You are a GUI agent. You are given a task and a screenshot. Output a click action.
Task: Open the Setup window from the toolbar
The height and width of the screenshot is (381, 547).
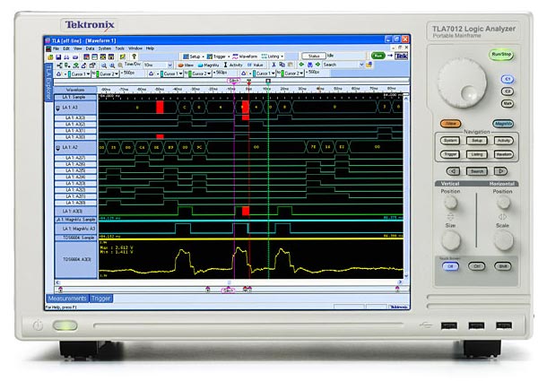coord(192,56)
